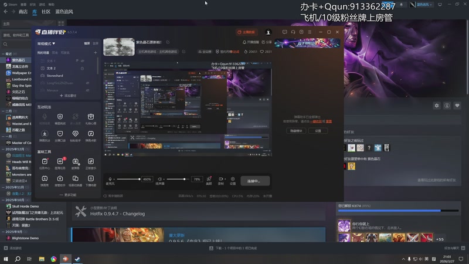Mute the microphone icon
Image resolution: width=469 pixels, height=264 pixels.
tap(110, 179)
